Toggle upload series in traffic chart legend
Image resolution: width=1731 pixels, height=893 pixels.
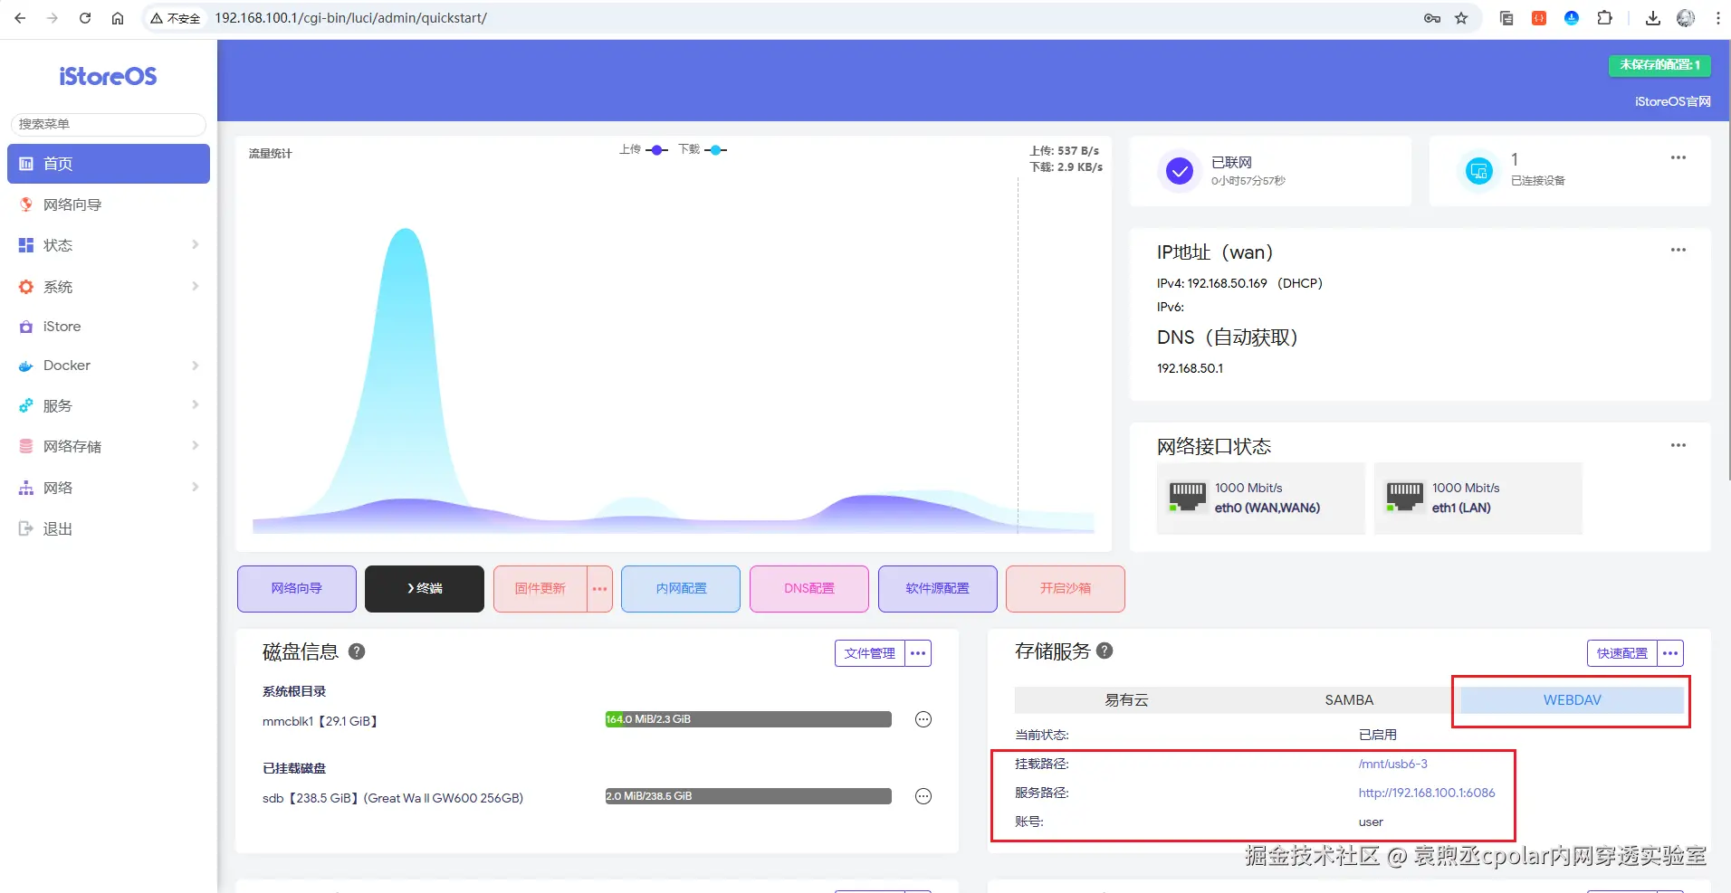644,149
